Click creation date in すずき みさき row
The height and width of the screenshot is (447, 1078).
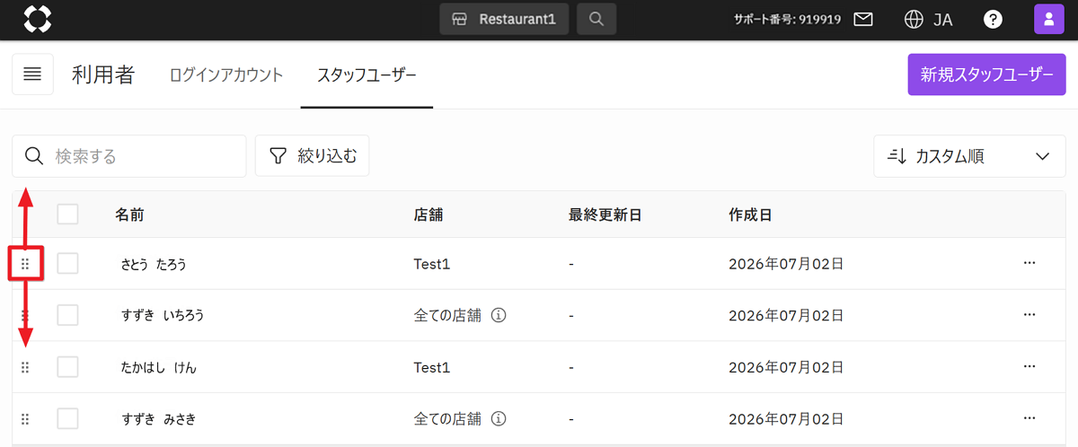point(786,418)
